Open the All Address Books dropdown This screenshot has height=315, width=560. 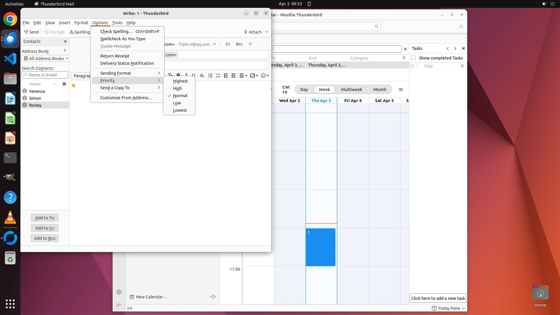tap(45, 58)
